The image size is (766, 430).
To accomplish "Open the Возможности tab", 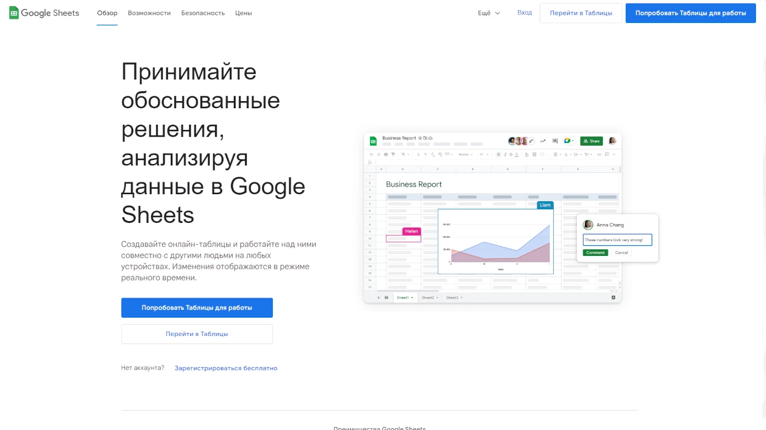I will [149, 13].
